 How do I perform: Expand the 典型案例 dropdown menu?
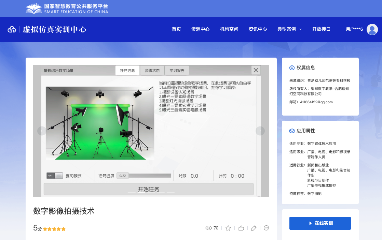point(289,29)
